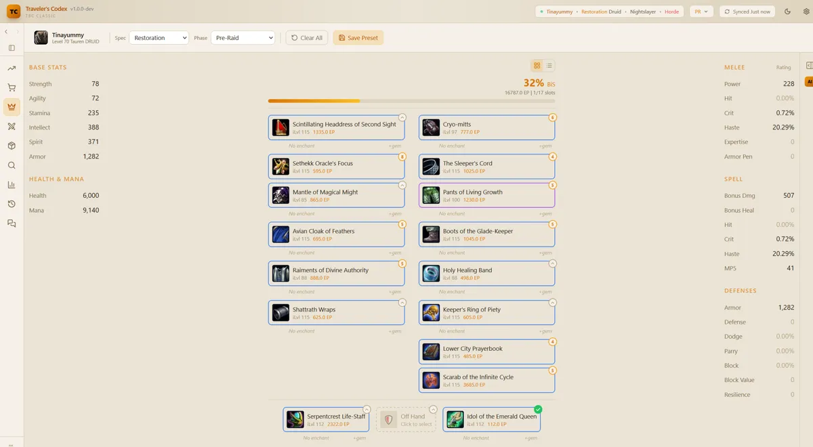This screenshot has width=813, height=447.
Task: Enable grid view for equipment slots
Action: 537,65
